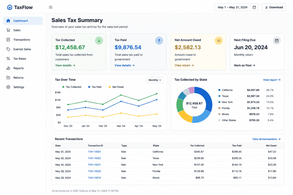Click the California legend dot
This screenshot has height=195, width=293.
[x=219, y=90]
